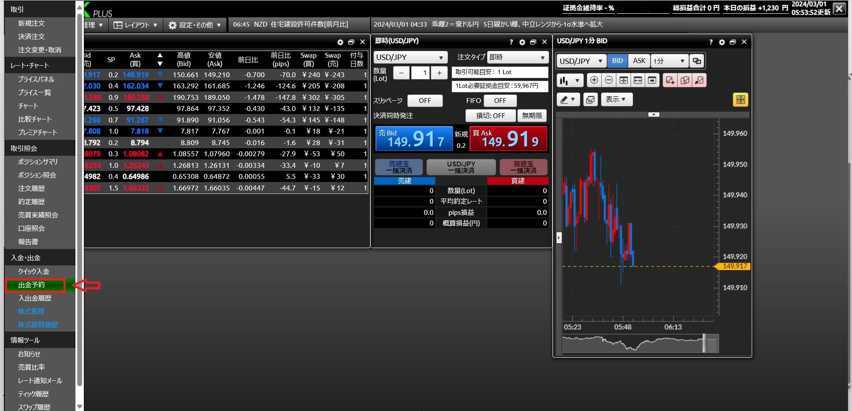
Task: Open the 1分 timeframe dropdown
Action: [669, 61]
